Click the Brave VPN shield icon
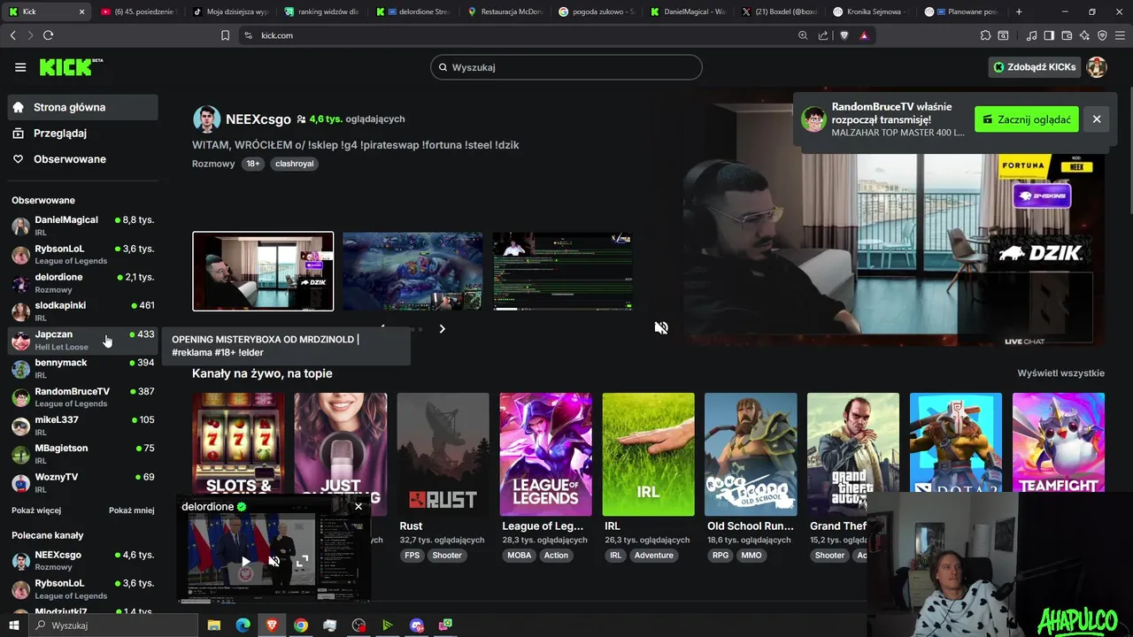The height and width of the screenshot is (637, 1133). [1102, 35]
